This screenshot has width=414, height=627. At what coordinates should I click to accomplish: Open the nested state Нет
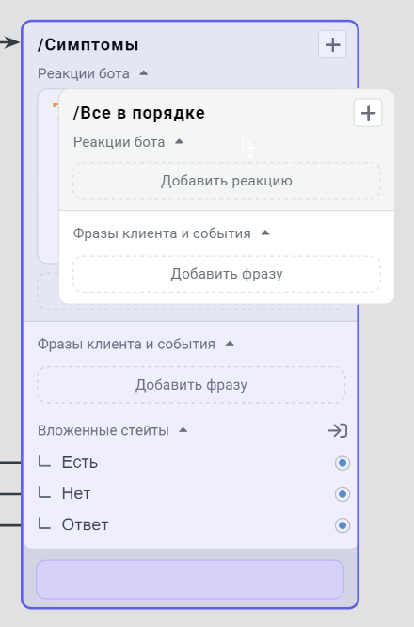[x=76, y=493]
